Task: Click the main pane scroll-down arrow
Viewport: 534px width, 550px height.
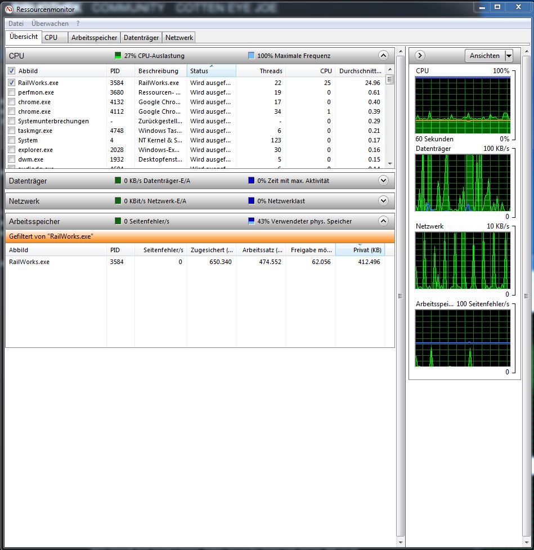Action: 401,542
